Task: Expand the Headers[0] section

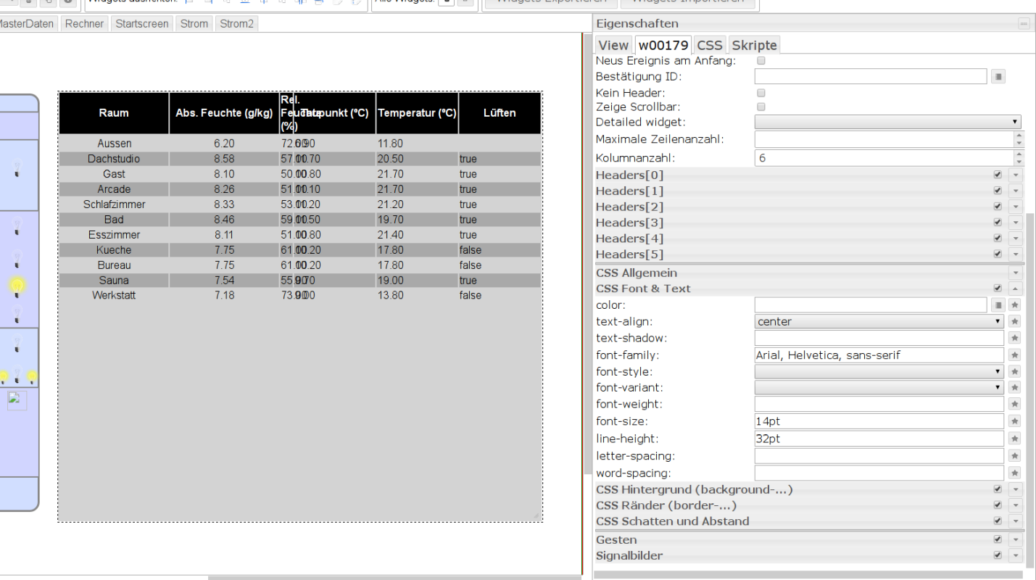Action: click(x=1016, y=175)
